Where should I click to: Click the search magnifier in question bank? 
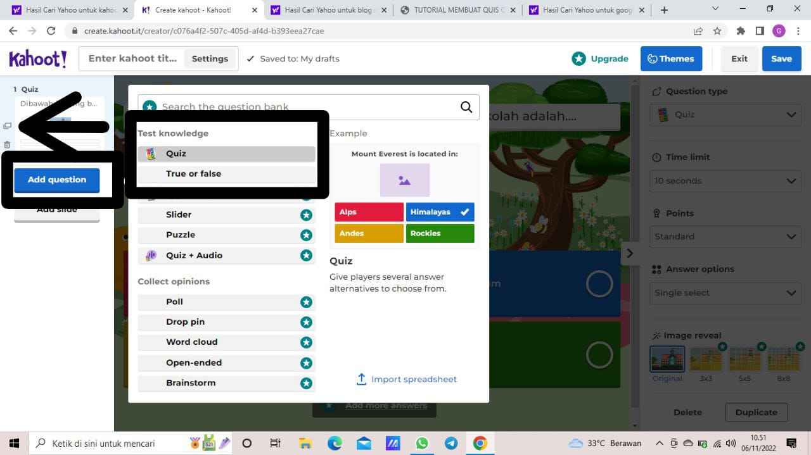pyautogui.click(x=466, y=107)
